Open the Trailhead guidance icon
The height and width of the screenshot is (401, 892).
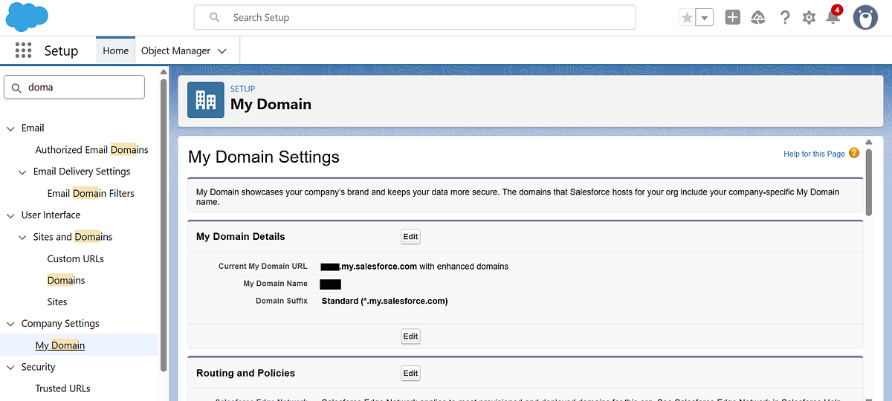pos(758,17)
